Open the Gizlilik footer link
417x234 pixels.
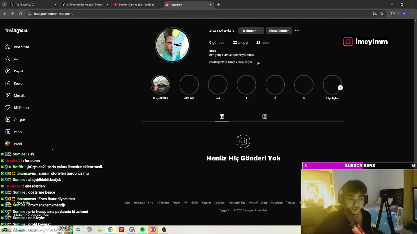(194, 203)
